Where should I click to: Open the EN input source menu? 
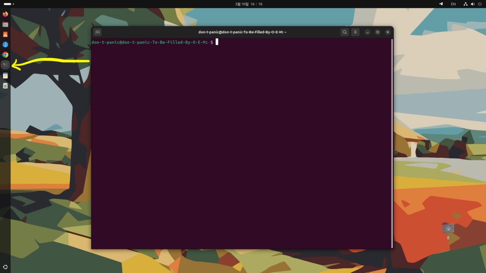[453, 4]
